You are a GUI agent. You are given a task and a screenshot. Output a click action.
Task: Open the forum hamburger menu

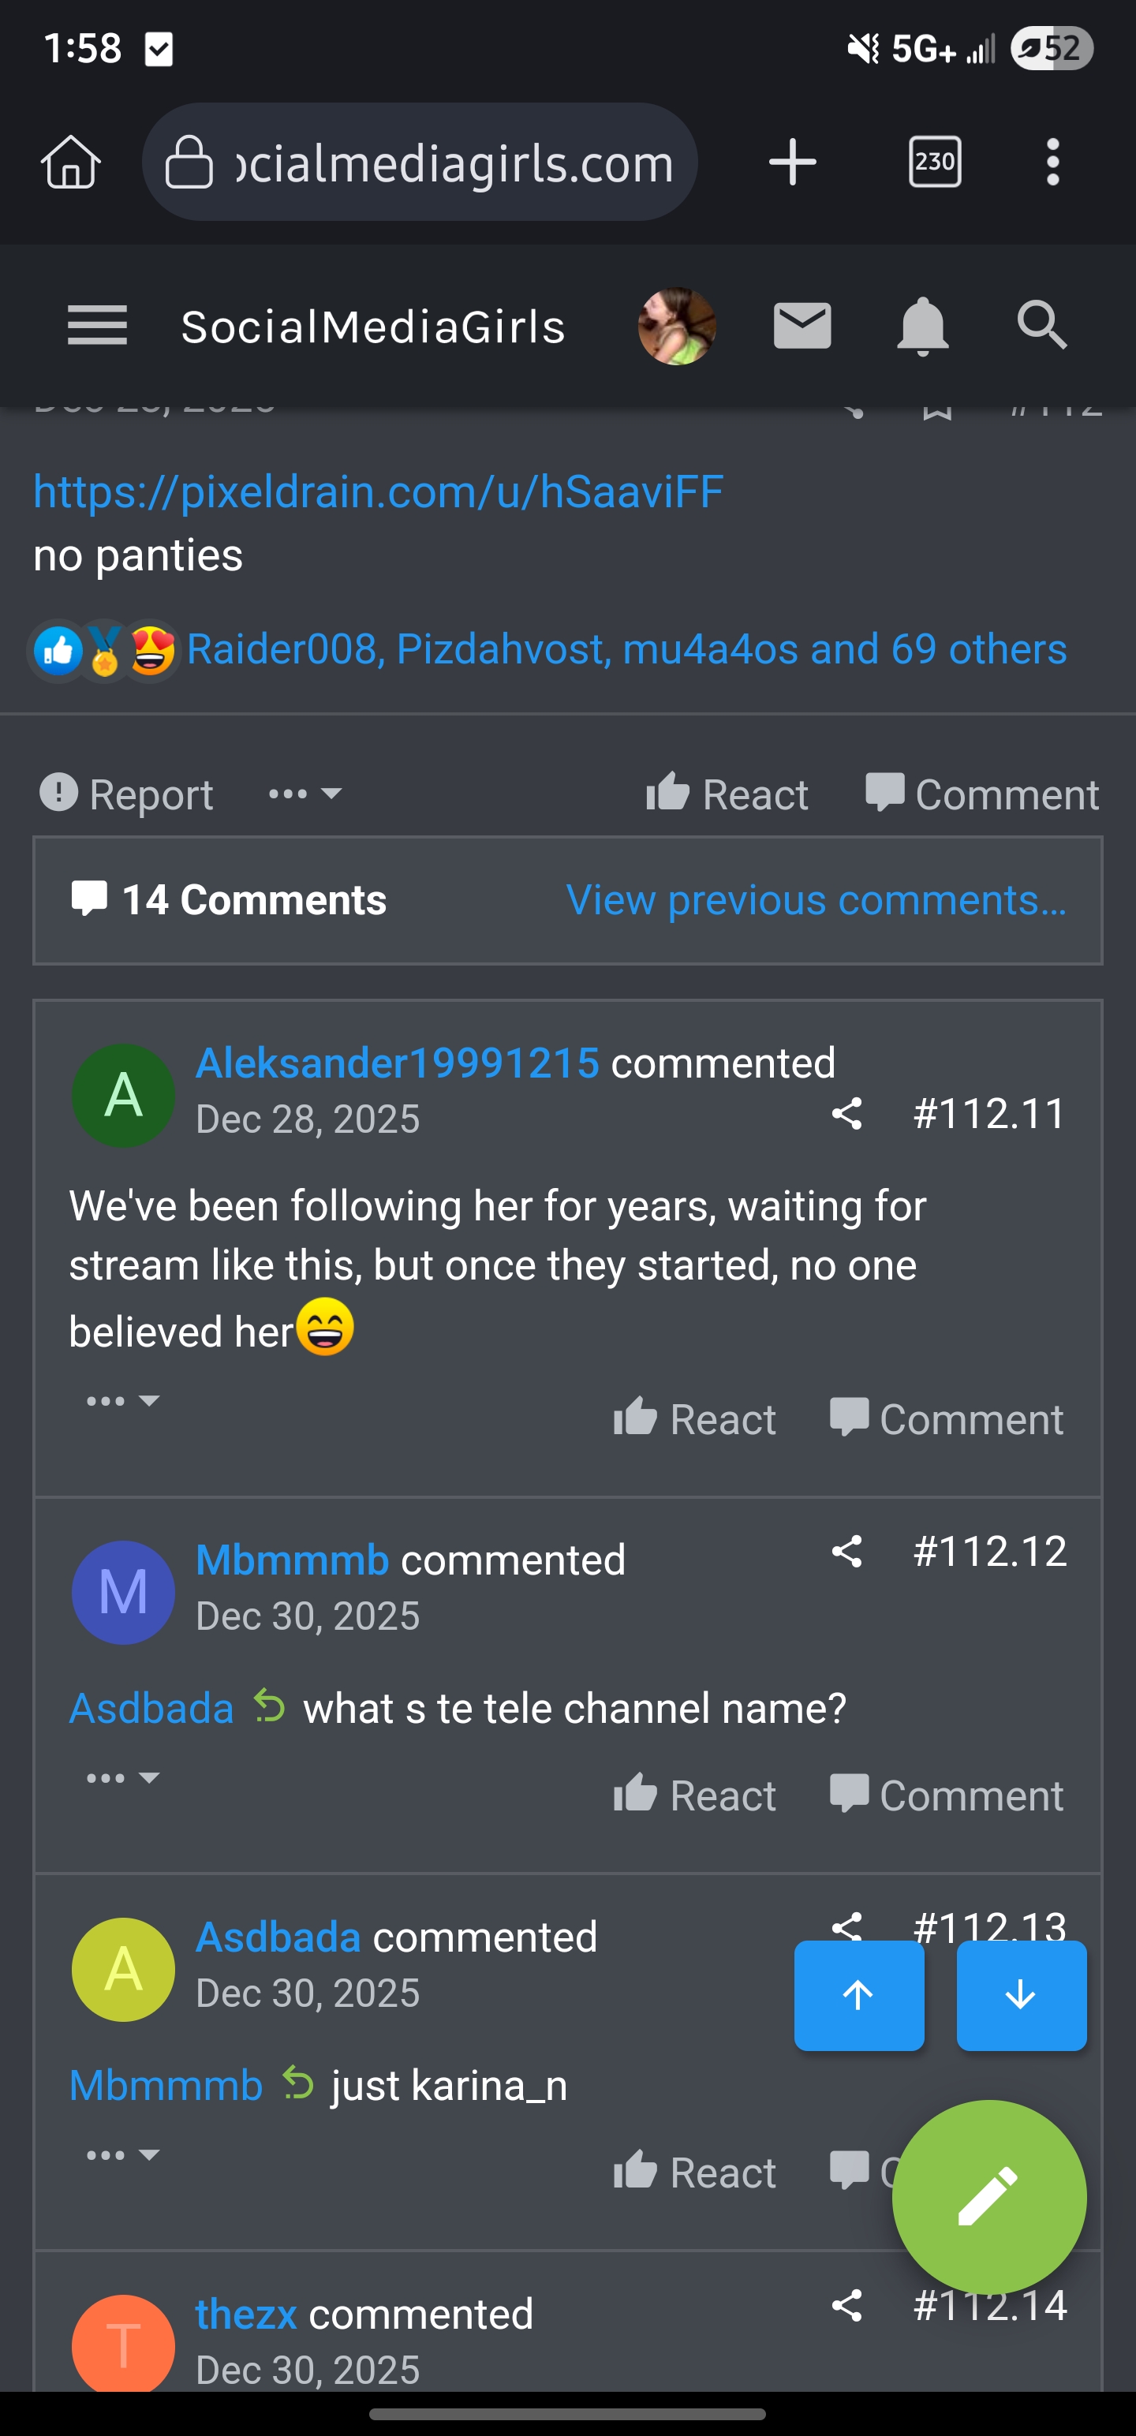pyautogui.click(x=97, y=327)
